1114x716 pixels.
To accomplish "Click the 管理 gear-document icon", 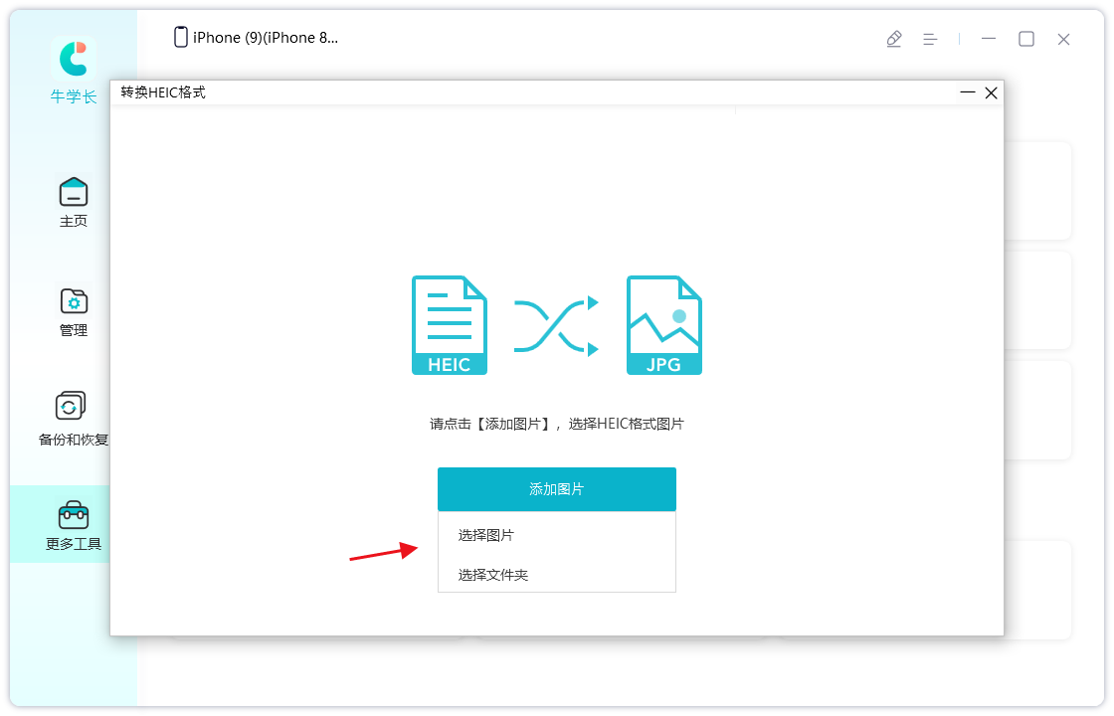I will [x=74, y=300].
